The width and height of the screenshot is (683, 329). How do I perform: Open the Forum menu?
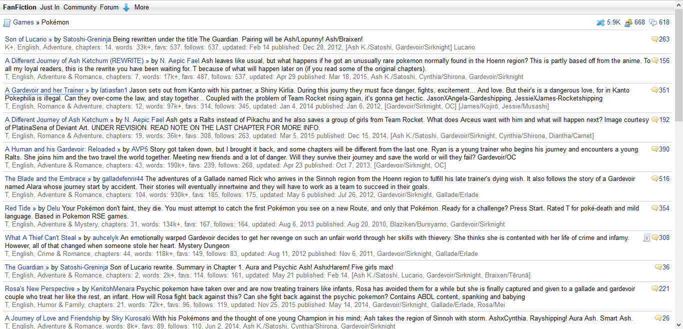109,7
